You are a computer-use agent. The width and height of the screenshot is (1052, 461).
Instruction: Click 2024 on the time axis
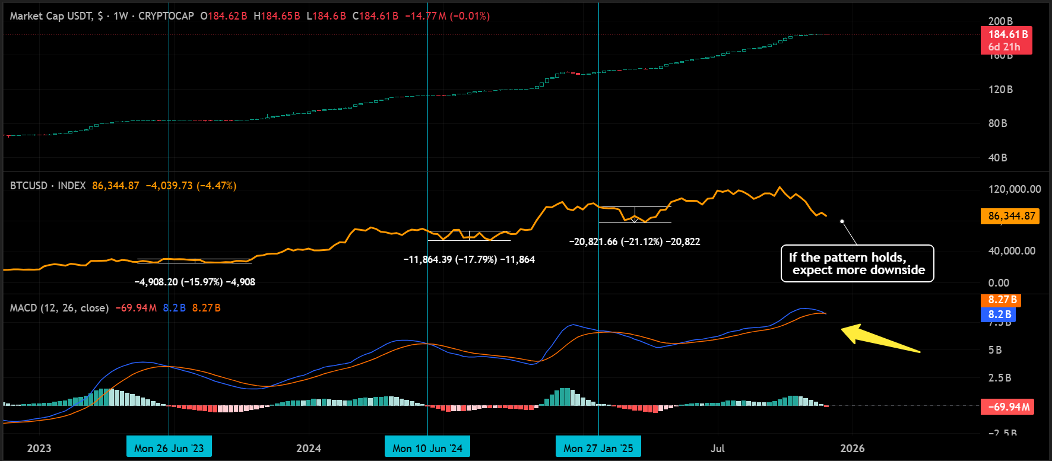pyautogui.click(x=309, y=448)
